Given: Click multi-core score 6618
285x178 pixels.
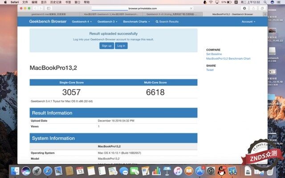Looking at the screenshot, I should (x=155, y=92).
